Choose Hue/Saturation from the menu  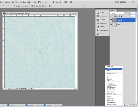[114, 85]
